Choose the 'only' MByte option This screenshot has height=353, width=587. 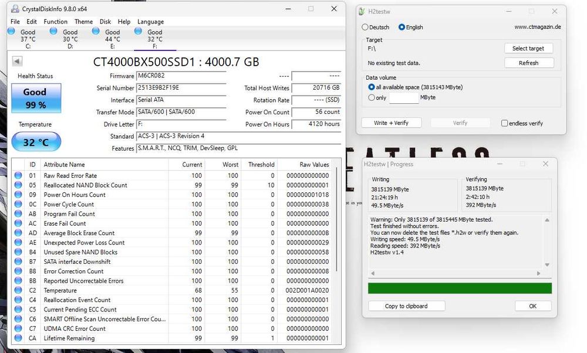point(372,97)
